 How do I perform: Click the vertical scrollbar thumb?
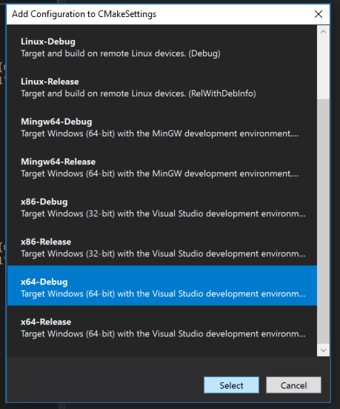tap(323, 222)
